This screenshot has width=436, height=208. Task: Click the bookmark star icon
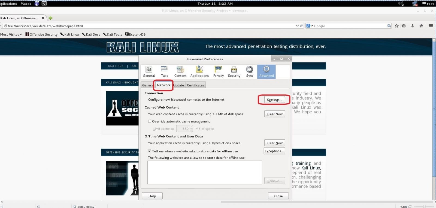pyautogui.click(x=396, y=26)
